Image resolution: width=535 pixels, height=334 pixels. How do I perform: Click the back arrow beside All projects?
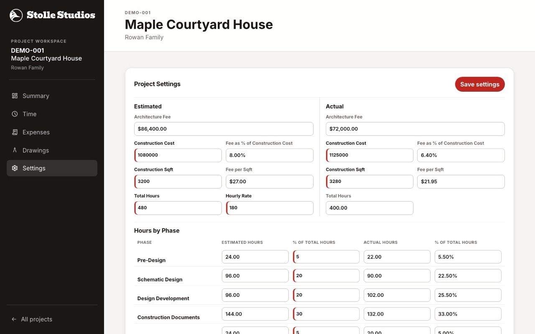point(14,319)
